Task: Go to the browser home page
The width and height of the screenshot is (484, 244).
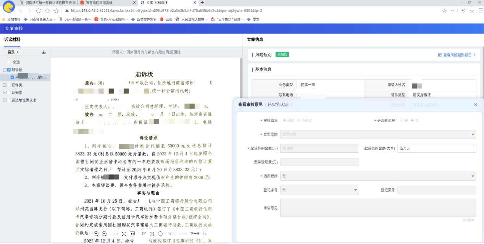Action: pos(47,11)
